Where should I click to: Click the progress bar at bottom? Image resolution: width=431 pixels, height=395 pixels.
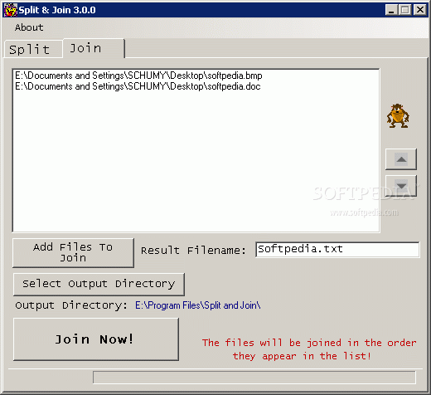tap(254, 378)
